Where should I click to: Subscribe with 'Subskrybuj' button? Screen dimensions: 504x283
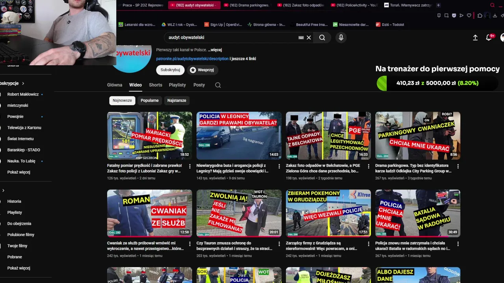170,70
